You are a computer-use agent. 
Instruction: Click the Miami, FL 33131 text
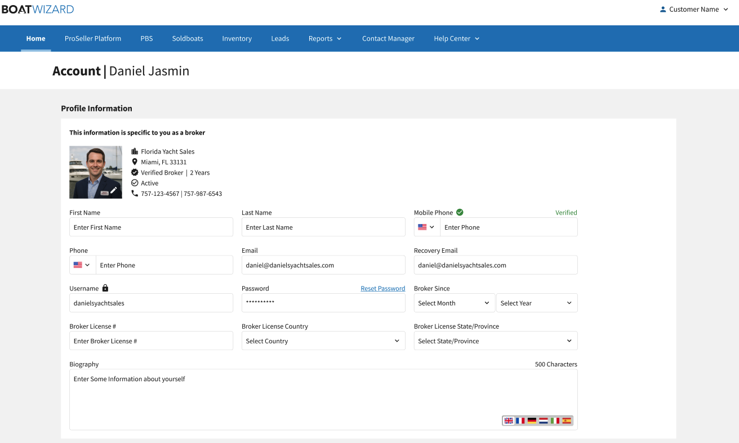(x=164, y=162)
